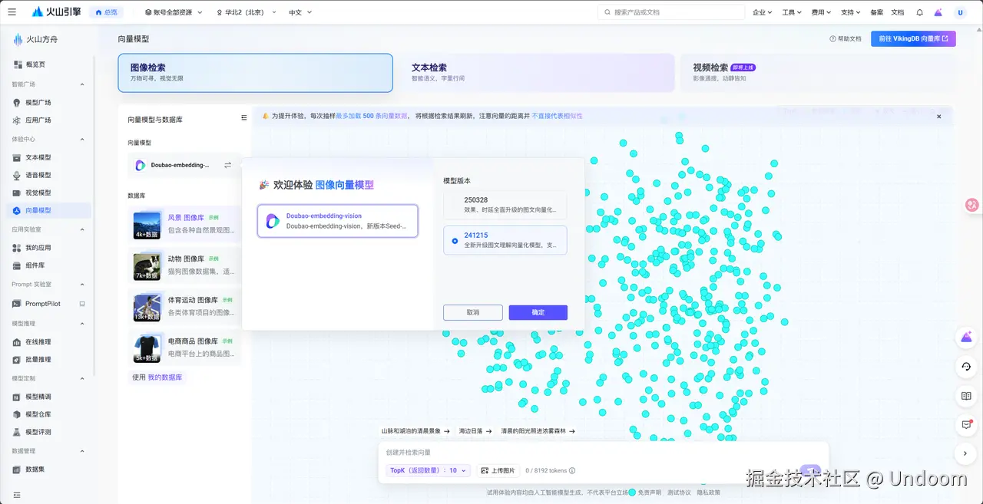Collapse the 体验中心 sidebar section
The image size is (983, 504).
(82, 140)
